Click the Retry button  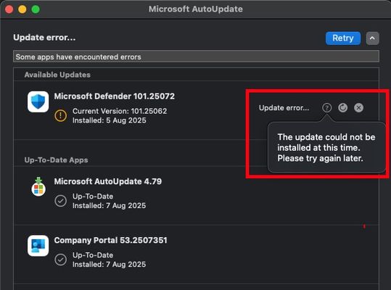pyautogui.click(x=343, y=38)
